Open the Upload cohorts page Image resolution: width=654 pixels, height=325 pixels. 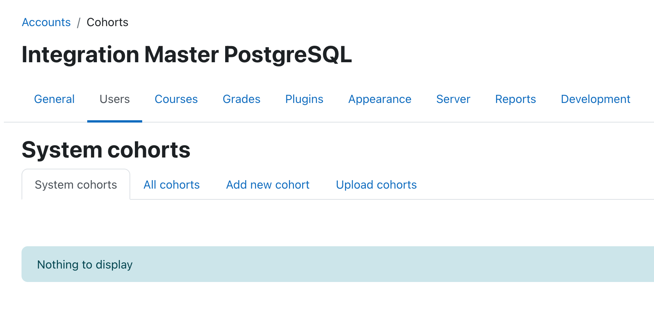click(x=376, y=185)
